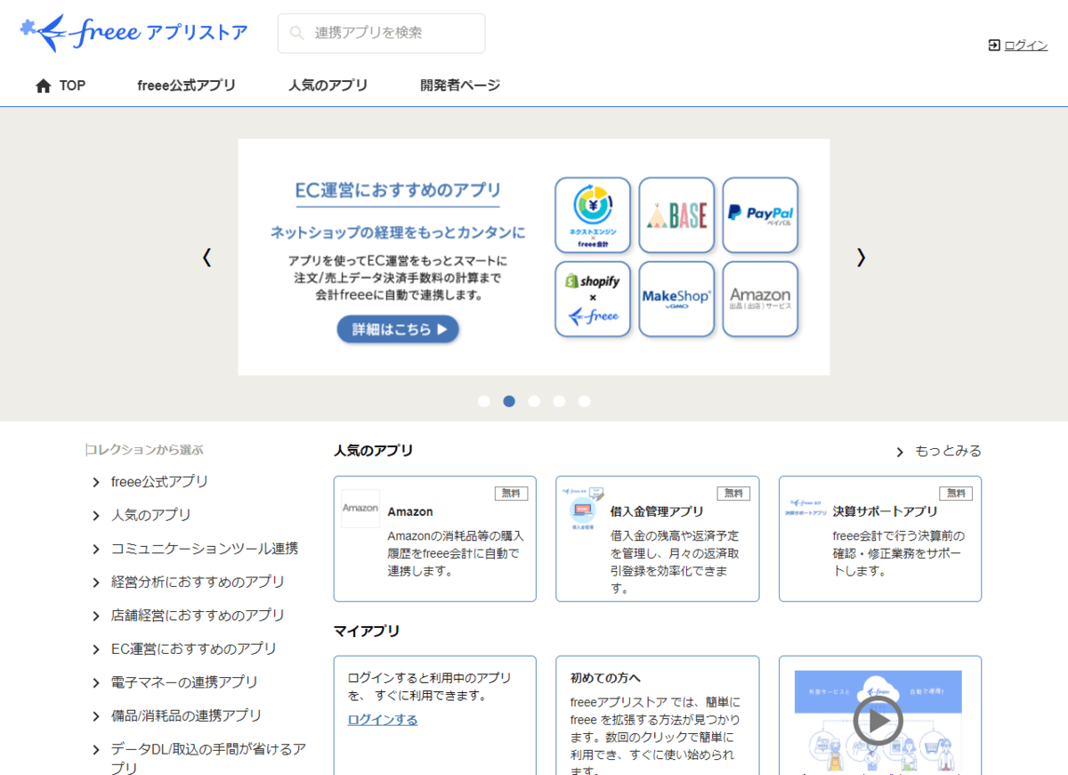Image resolution: width=1068 pixels, height=775 pixels.
Task: Click the 無料 badge on Amazon card
Action: tap(511, 494)
